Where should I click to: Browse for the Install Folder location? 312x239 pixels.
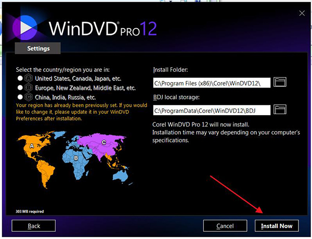(280, 82)
